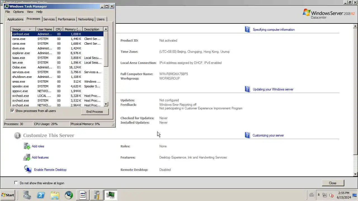Show hidden tray icons with the chevron
This screenshot has width=358, height=201.
pos(319,195)
